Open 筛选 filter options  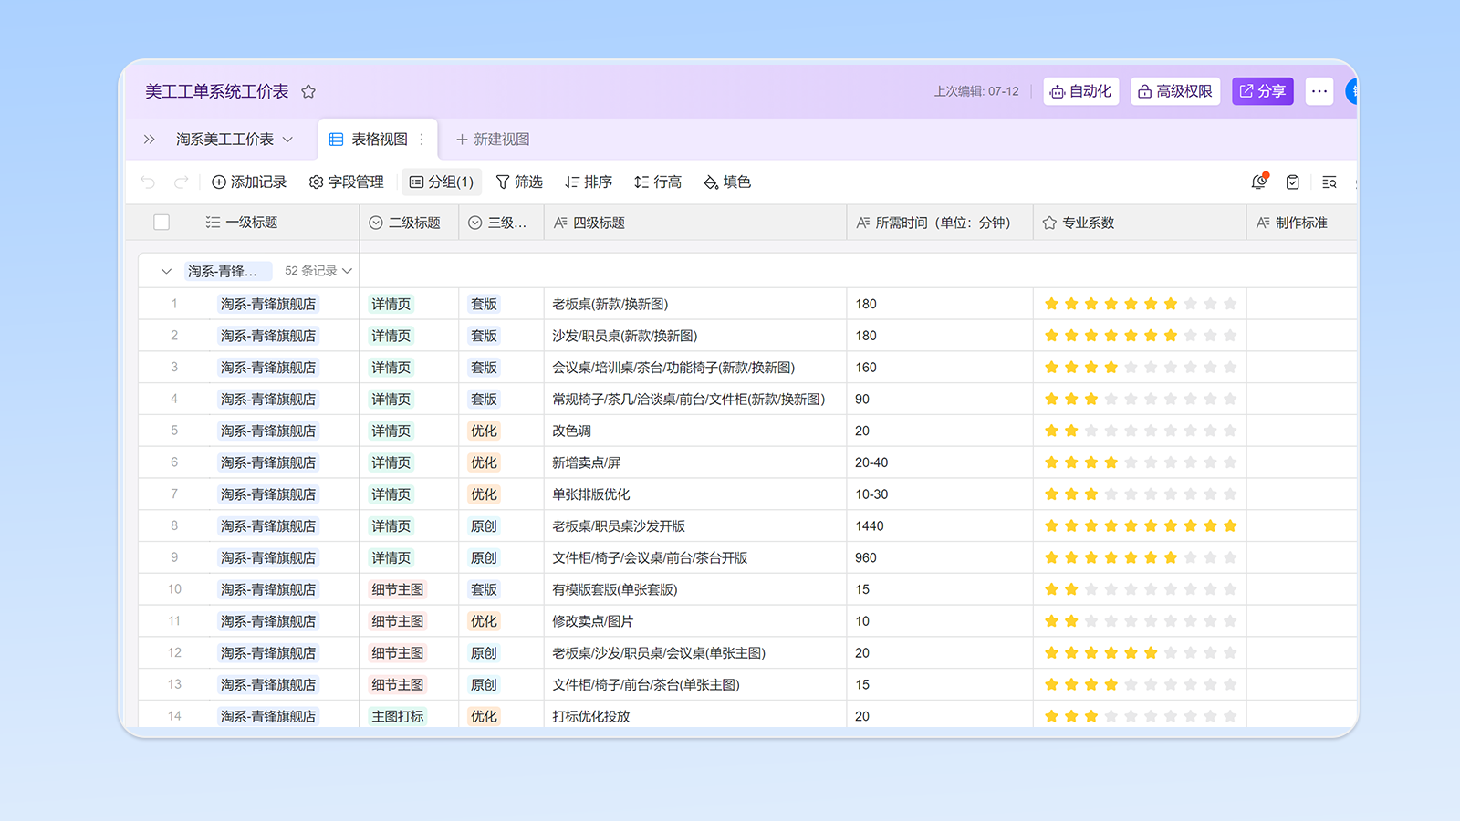pos(519,182)
